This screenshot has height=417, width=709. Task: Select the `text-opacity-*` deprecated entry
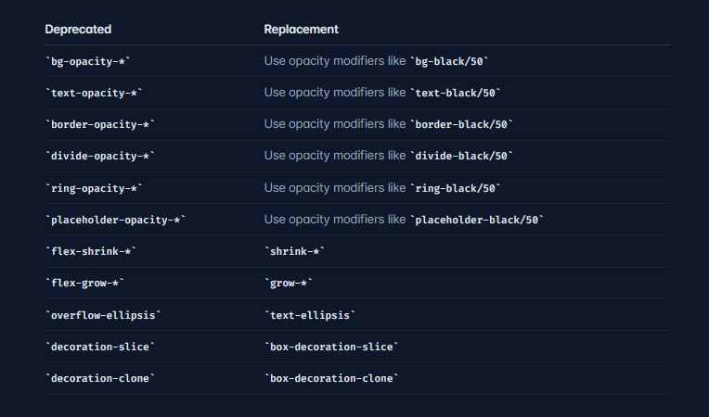(97, 93)
